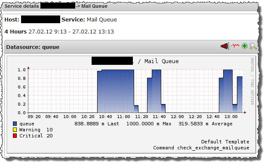Click the graph spike near 13:00
Viewport: 267px width, 167px height.
point(228,91)
